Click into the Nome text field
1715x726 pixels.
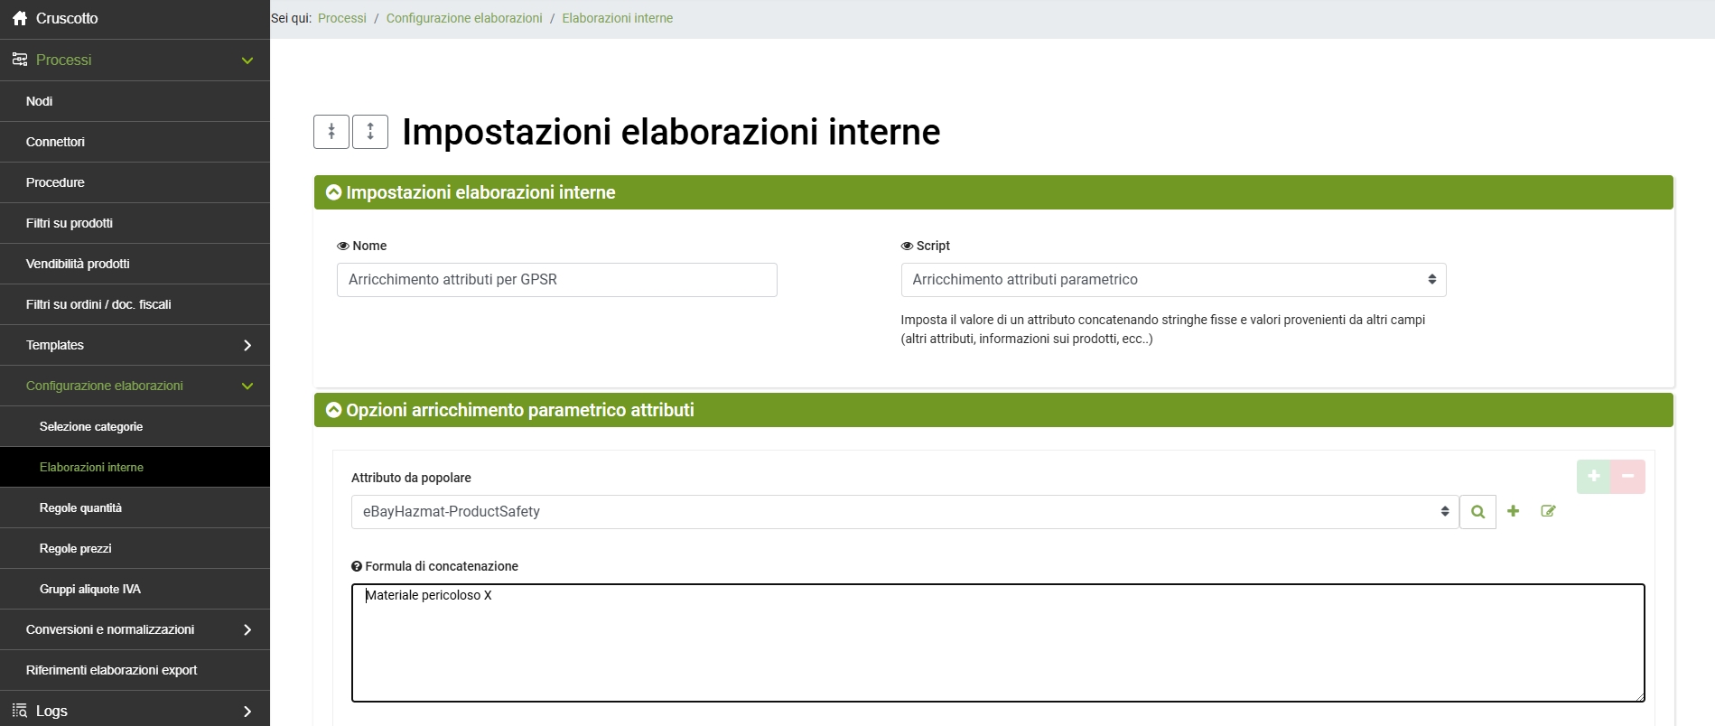[x=556, y=280]
